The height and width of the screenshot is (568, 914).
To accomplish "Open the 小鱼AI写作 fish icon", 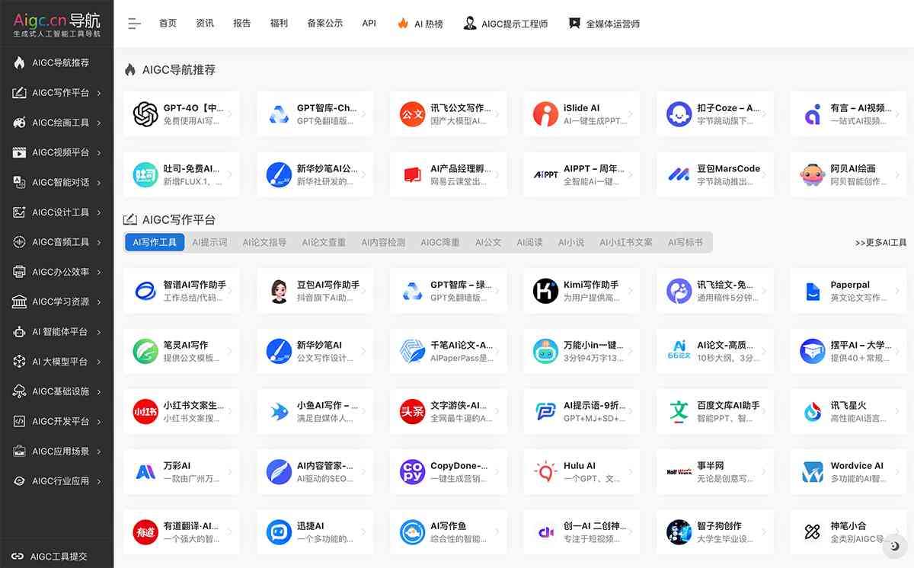I will click(279, 411).
